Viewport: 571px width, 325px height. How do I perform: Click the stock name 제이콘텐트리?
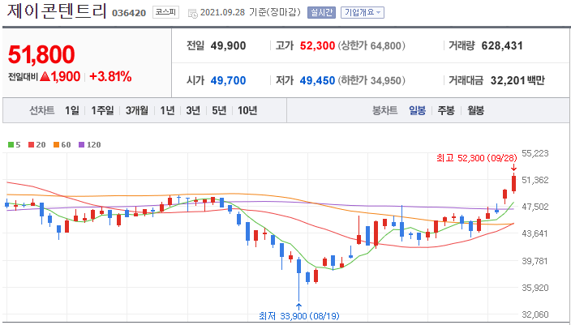[x=57, y=11]
